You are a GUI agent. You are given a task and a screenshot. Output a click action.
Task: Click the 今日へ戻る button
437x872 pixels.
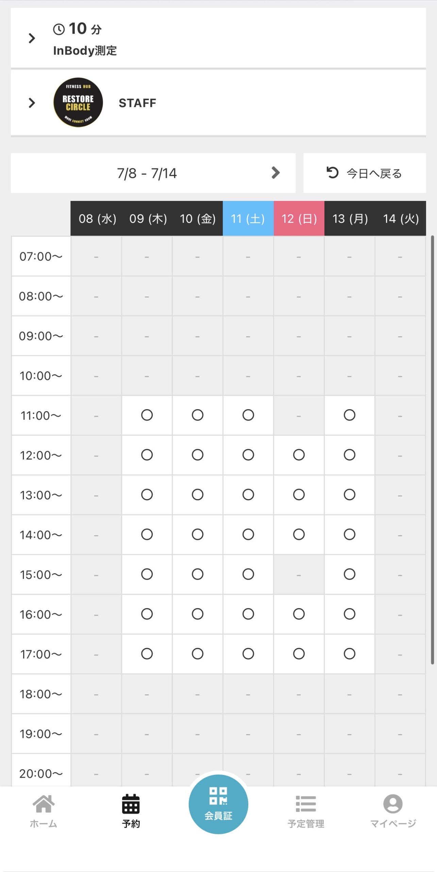365,173
